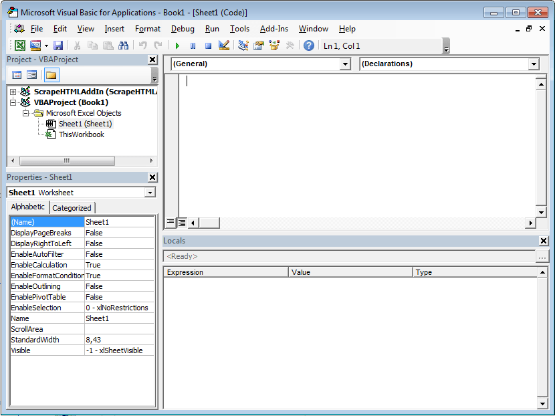Open the Edit menu
Viewport: 555px width, 416px height.
pyautogui.click(x=60, y=29)
